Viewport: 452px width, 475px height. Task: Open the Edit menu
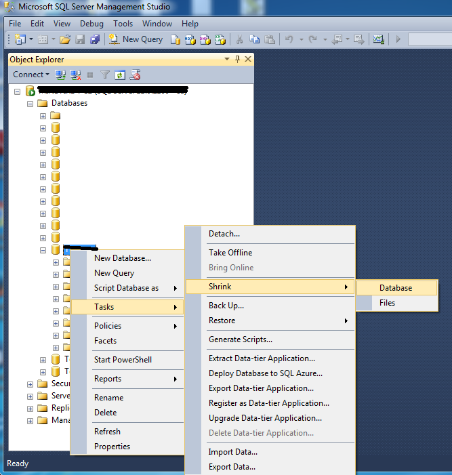(37, 24)
